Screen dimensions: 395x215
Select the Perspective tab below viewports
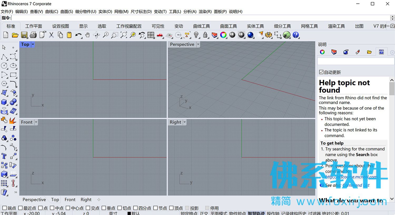pos(34,200)
